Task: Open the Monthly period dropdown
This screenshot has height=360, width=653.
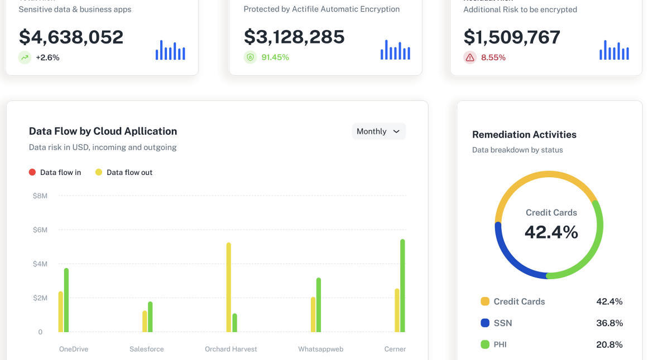Action: click(378, 132)
